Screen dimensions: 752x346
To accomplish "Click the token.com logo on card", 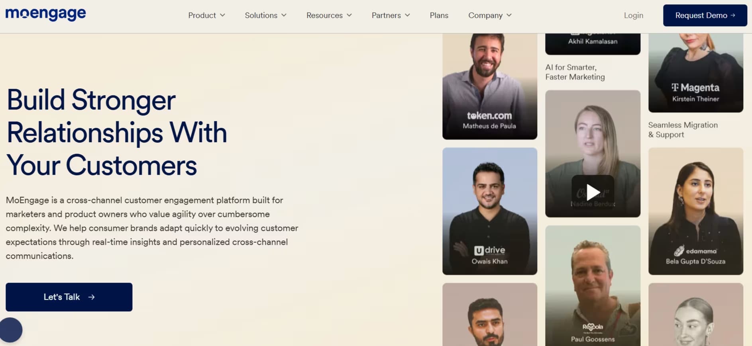I will coord(489,115).
